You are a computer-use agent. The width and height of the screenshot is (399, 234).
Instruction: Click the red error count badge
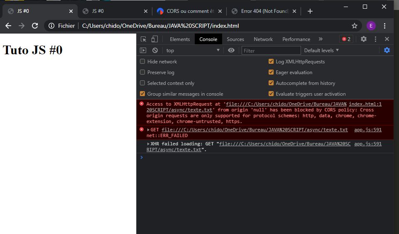point(346,39)
